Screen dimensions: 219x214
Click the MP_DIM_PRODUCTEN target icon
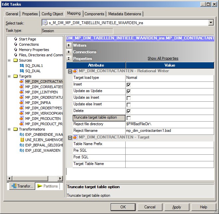22,119
